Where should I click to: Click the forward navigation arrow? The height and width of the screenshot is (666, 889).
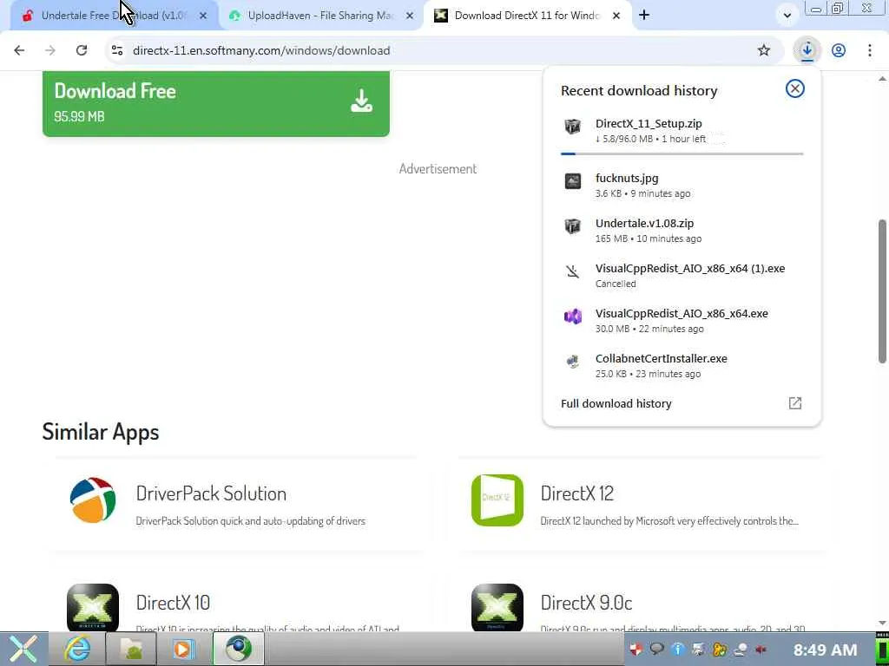(x=50, y=50)
